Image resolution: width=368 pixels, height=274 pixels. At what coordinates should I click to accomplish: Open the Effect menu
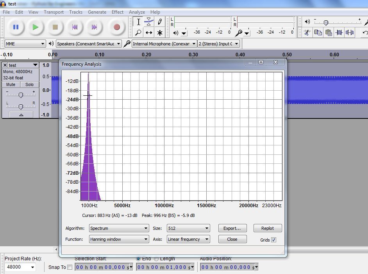click(x=118, y=12)
